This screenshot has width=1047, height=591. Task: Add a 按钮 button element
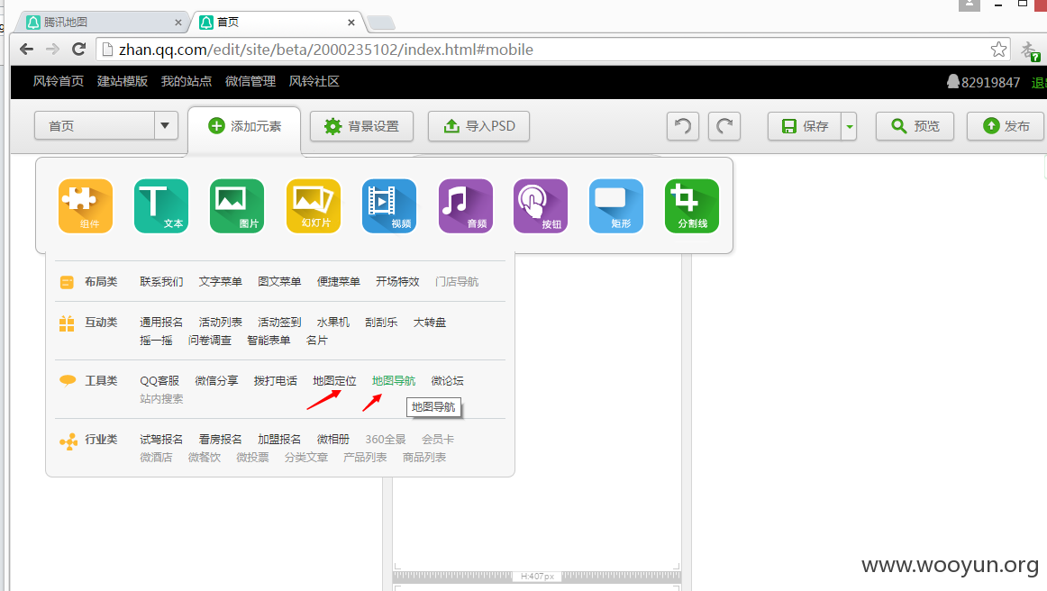point(541,206)
